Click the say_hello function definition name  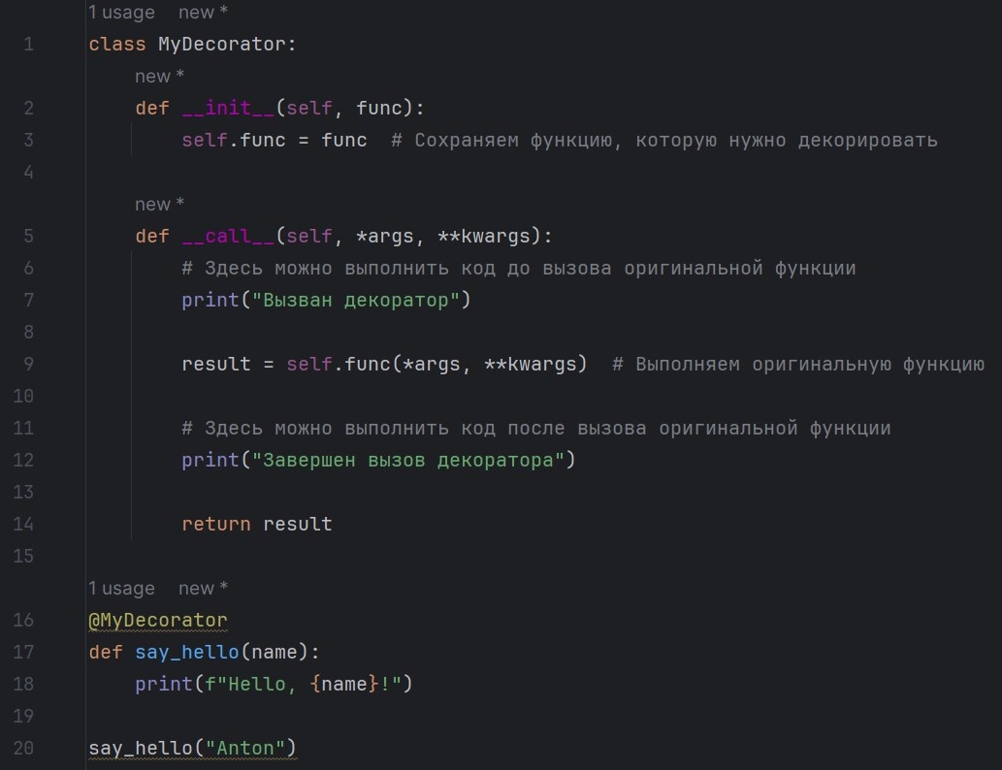pyautogui.click(x=186, y=652)
